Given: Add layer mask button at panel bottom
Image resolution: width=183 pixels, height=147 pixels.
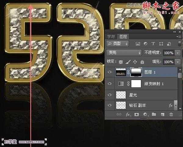Looking at the screenshot, I should pyautogui.click(x=137, y=114).
